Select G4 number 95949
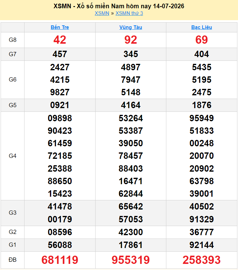 tap(202, 118)
